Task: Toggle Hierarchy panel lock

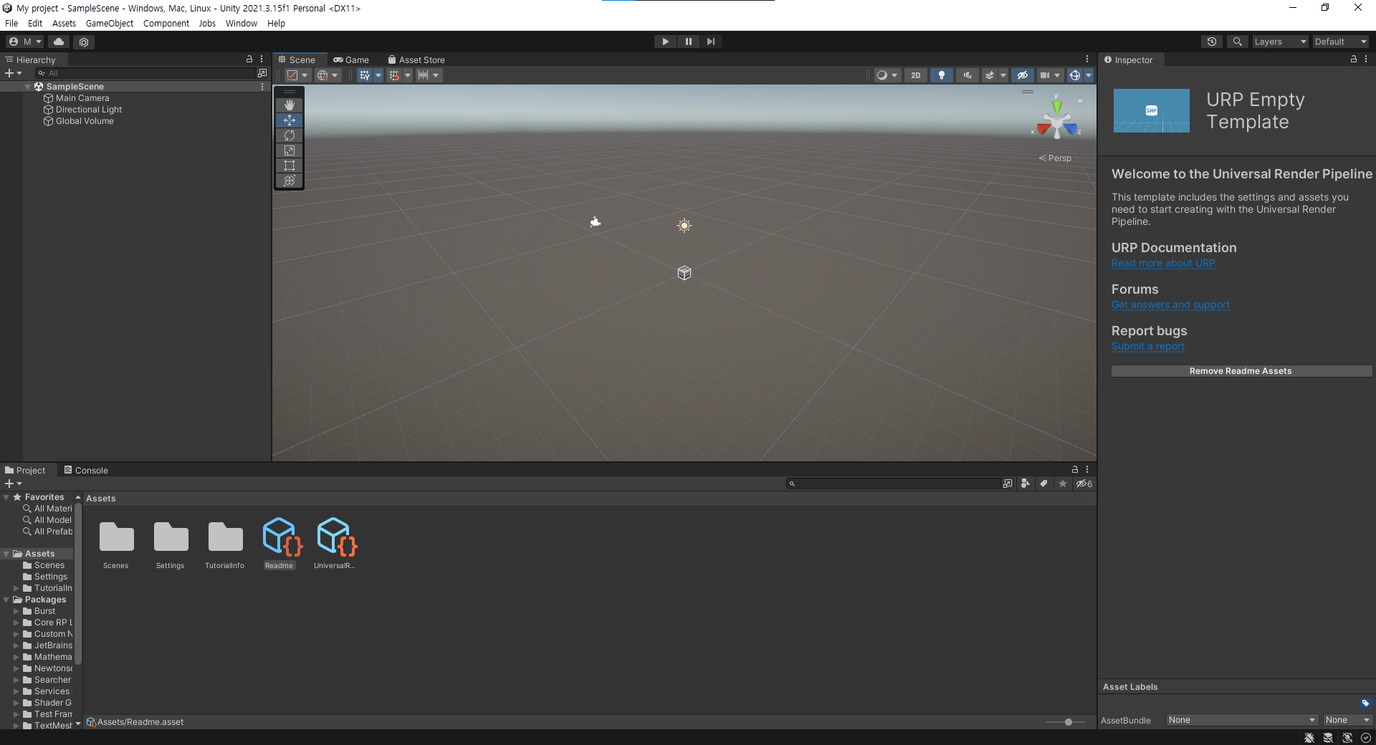Action: click(249, 59)
